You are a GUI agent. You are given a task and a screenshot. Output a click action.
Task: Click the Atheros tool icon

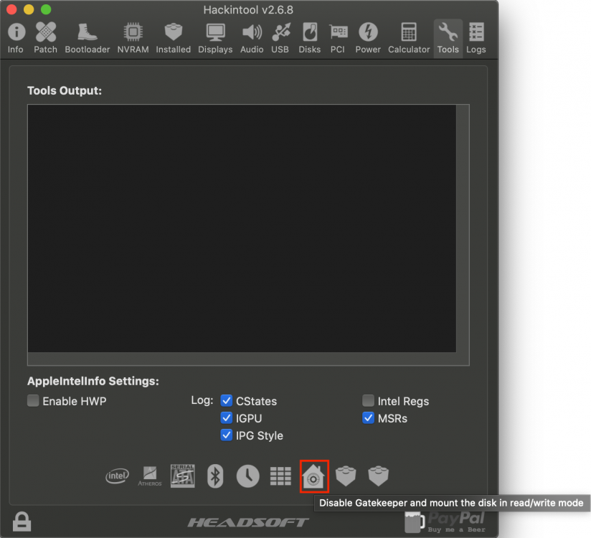(150, 476)
